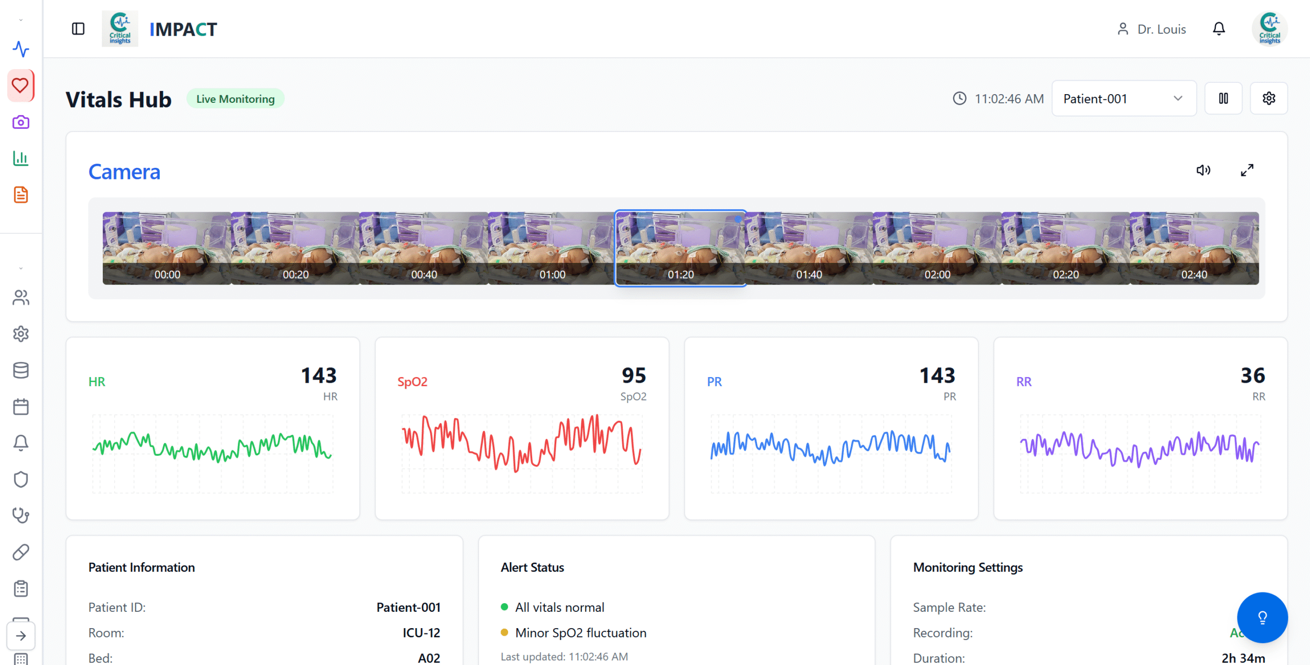The image size is (1310, 665).
Task: Open the activity pulse sidebar icon
Action: coord(21,49)
